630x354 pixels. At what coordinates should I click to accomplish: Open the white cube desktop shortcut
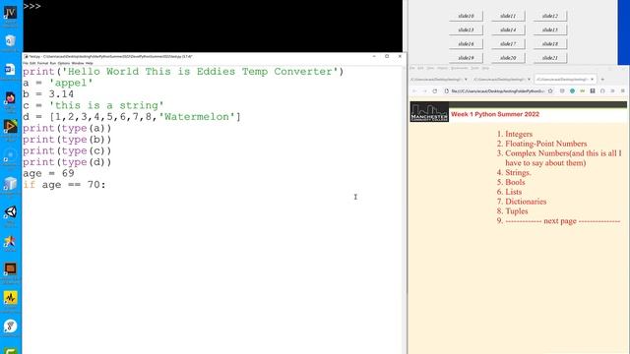[10, 184]
